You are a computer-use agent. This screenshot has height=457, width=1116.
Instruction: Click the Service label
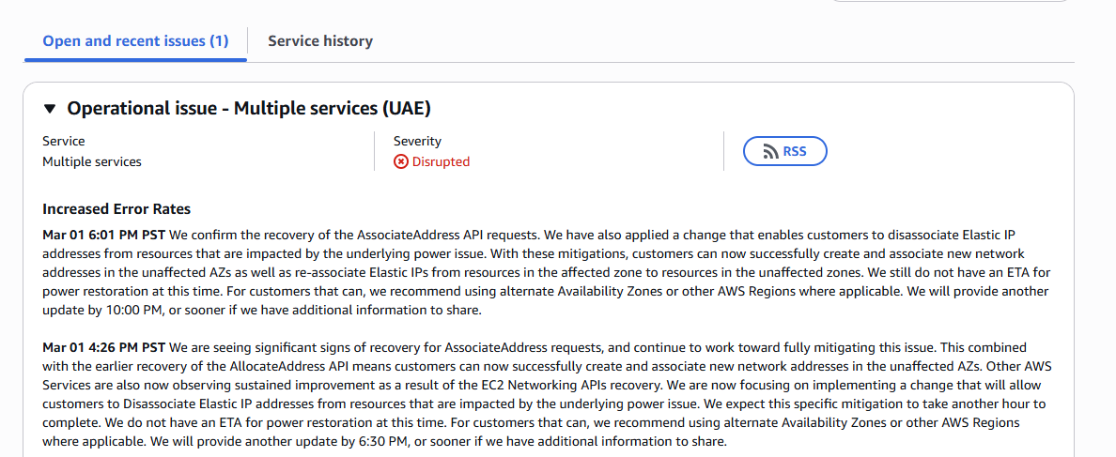click(x=63, y=142)
